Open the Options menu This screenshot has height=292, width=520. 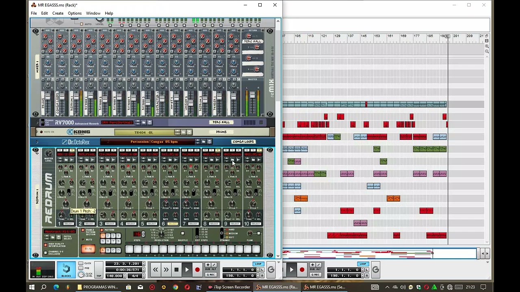tap(75, 13)
